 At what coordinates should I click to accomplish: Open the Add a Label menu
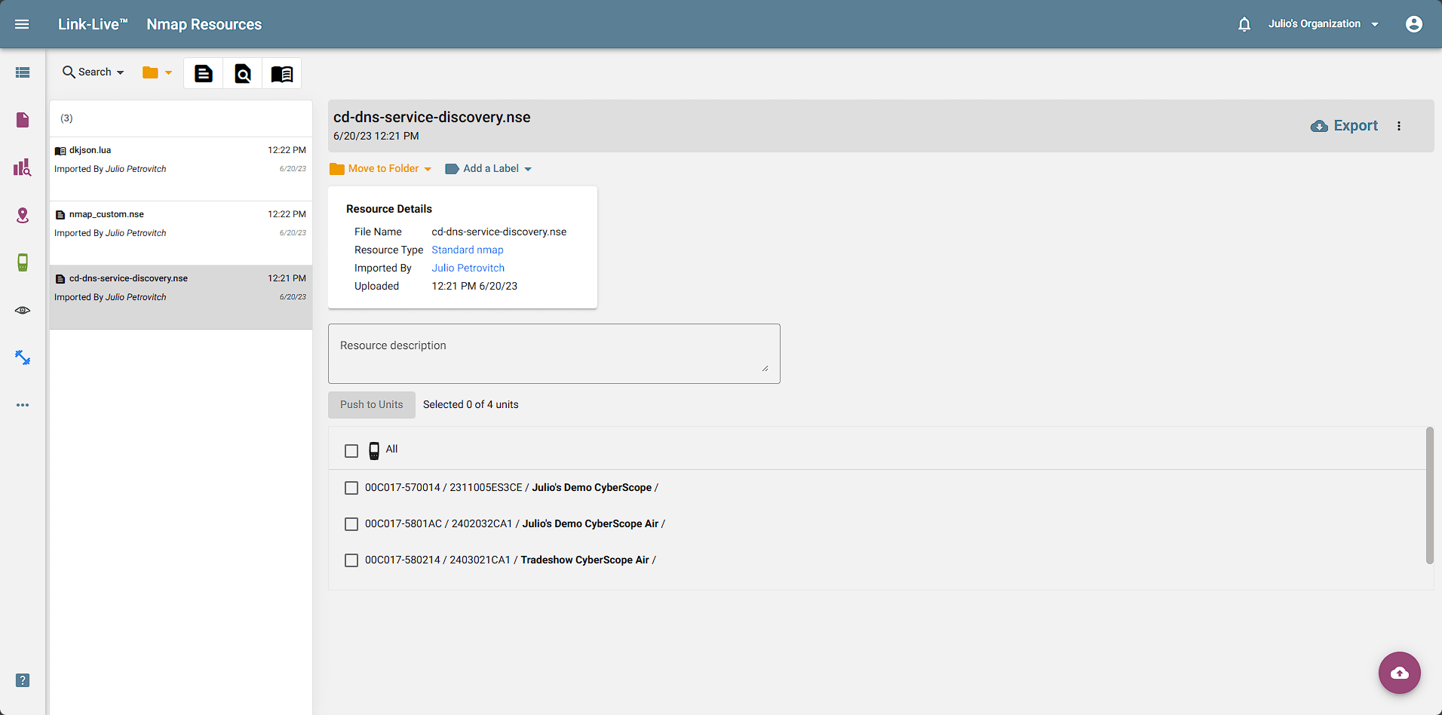(488, 168)
